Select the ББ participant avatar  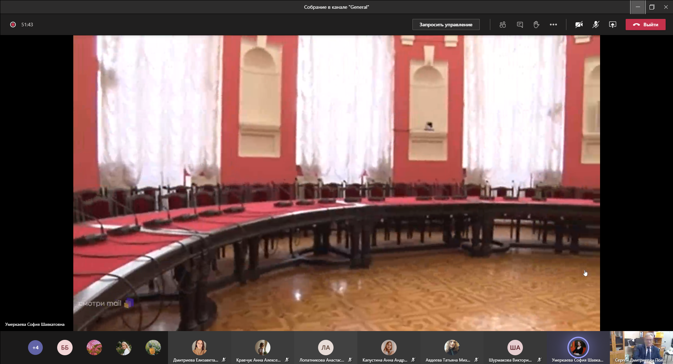[x=65, y=348]
